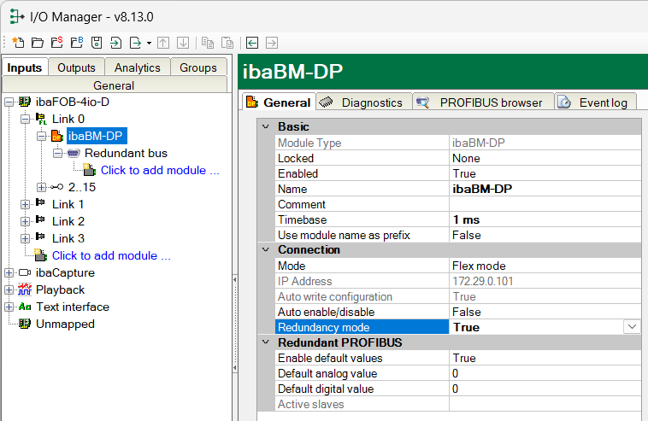Viewport: 648px width, 421px height.
Task: Click add module link under Redundant bus
Action: 160,170
